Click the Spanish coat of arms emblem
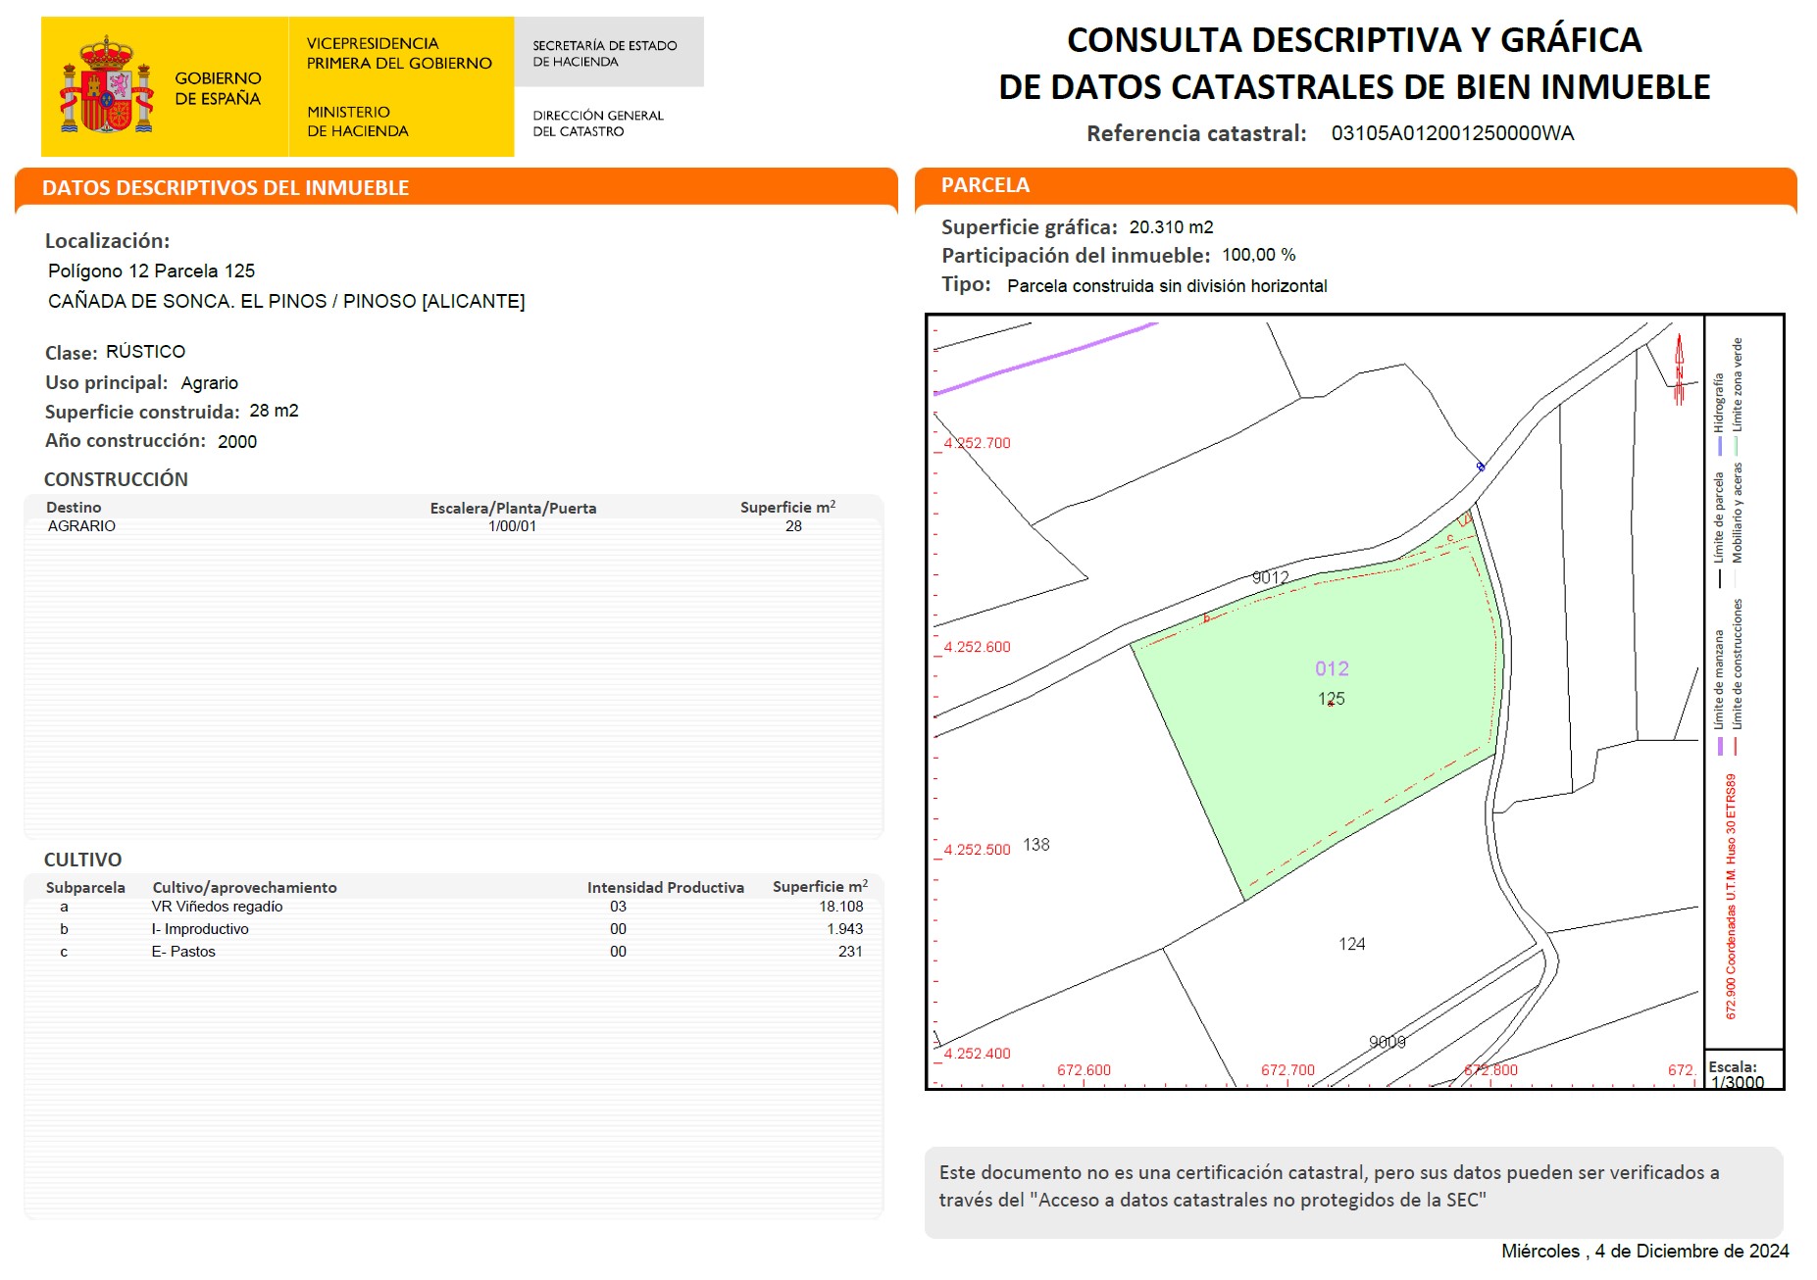1817x1280 pixels. (x=106, y=85)
